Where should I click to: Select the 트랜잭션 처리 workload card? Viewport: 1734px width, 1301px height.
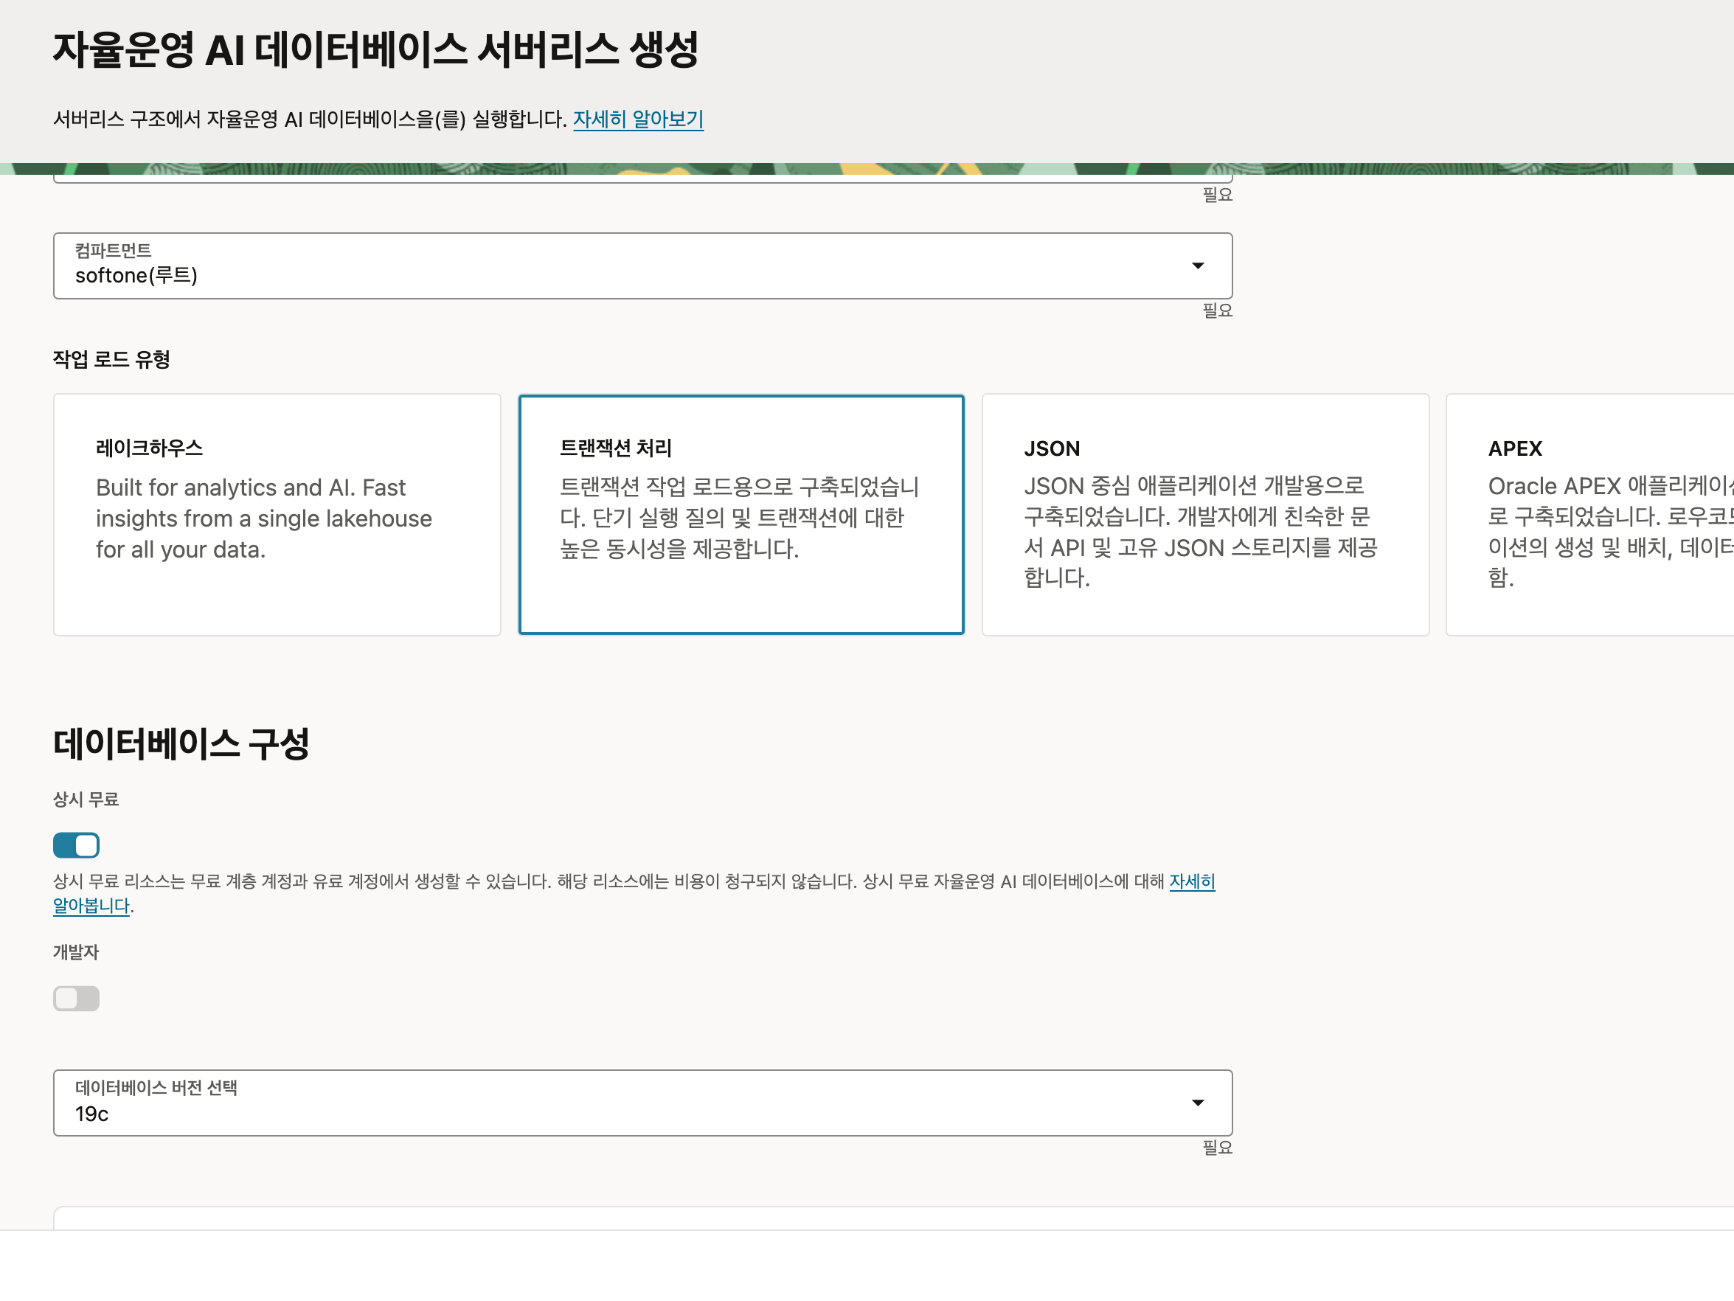[x=741, y=514]
